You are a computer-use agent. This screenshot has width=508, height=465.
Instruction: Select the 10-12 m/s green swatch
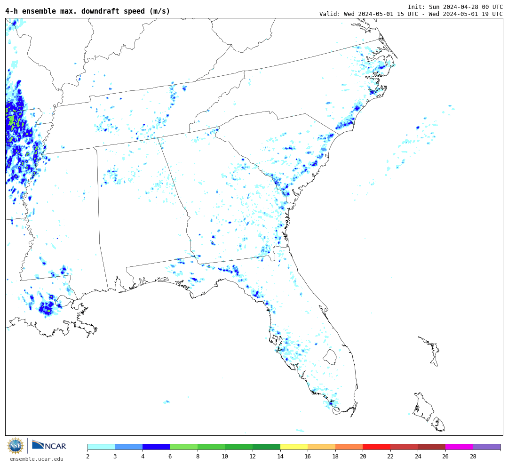pyautogui.click(x=239, y=447)
